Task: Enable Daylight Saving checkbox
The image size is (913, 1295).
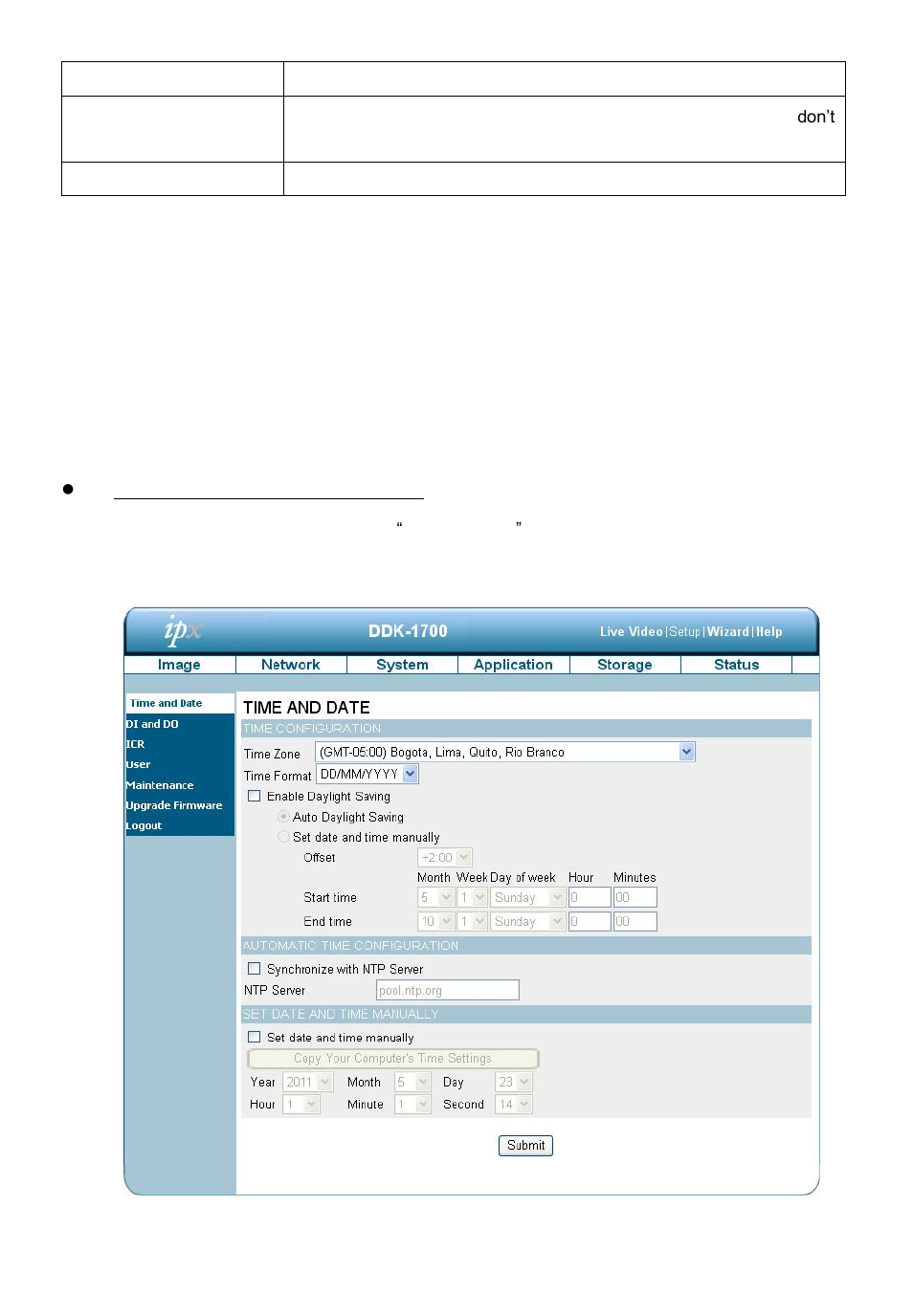Action: coord(255,796)
